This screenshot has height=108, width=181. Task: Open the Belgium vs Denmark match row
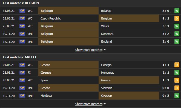(x=90, y=34)
